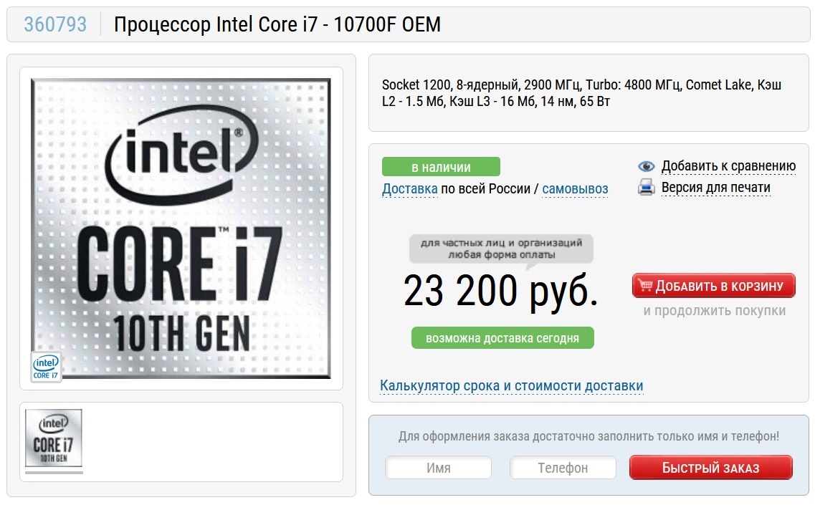Open Калькулятор срока и стоимости доставки
The height and width of the screenshot is (505, 815).
[x=512, y=385]
